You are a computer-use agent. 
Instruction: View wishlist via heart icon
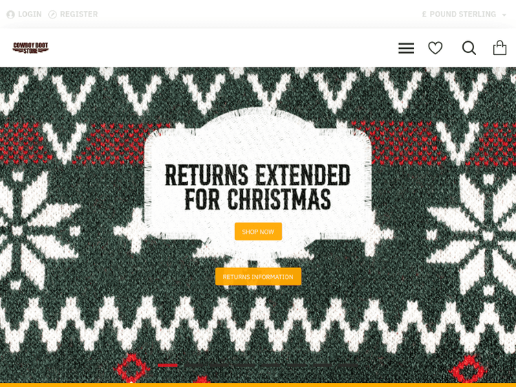[x=435, y=48]
